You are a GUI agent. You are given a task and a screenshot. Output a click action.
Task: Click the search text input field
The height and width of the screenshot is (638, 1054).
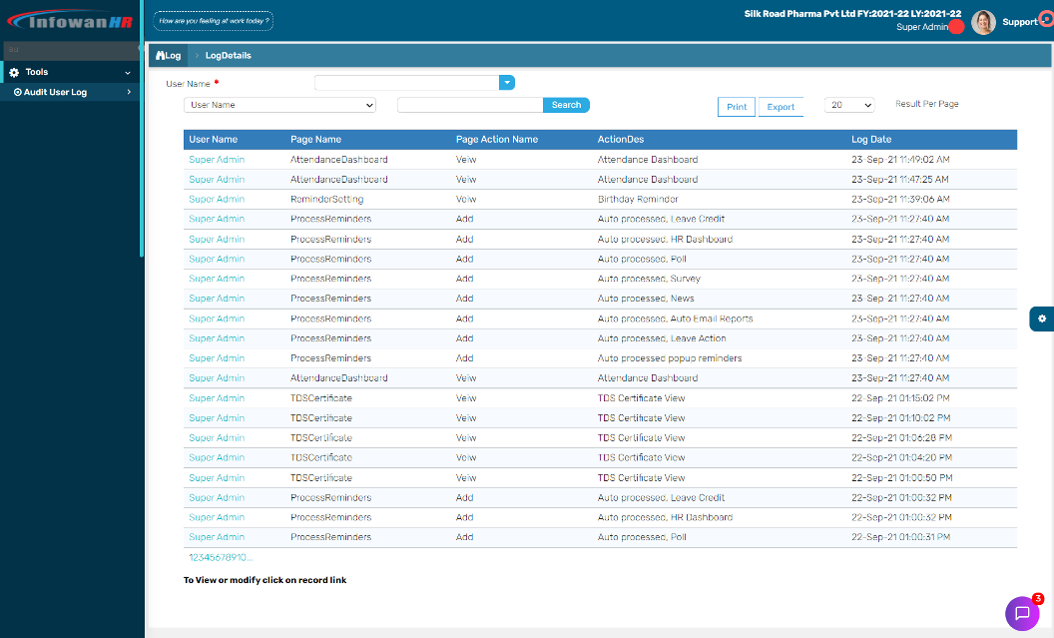click(469, 105)
